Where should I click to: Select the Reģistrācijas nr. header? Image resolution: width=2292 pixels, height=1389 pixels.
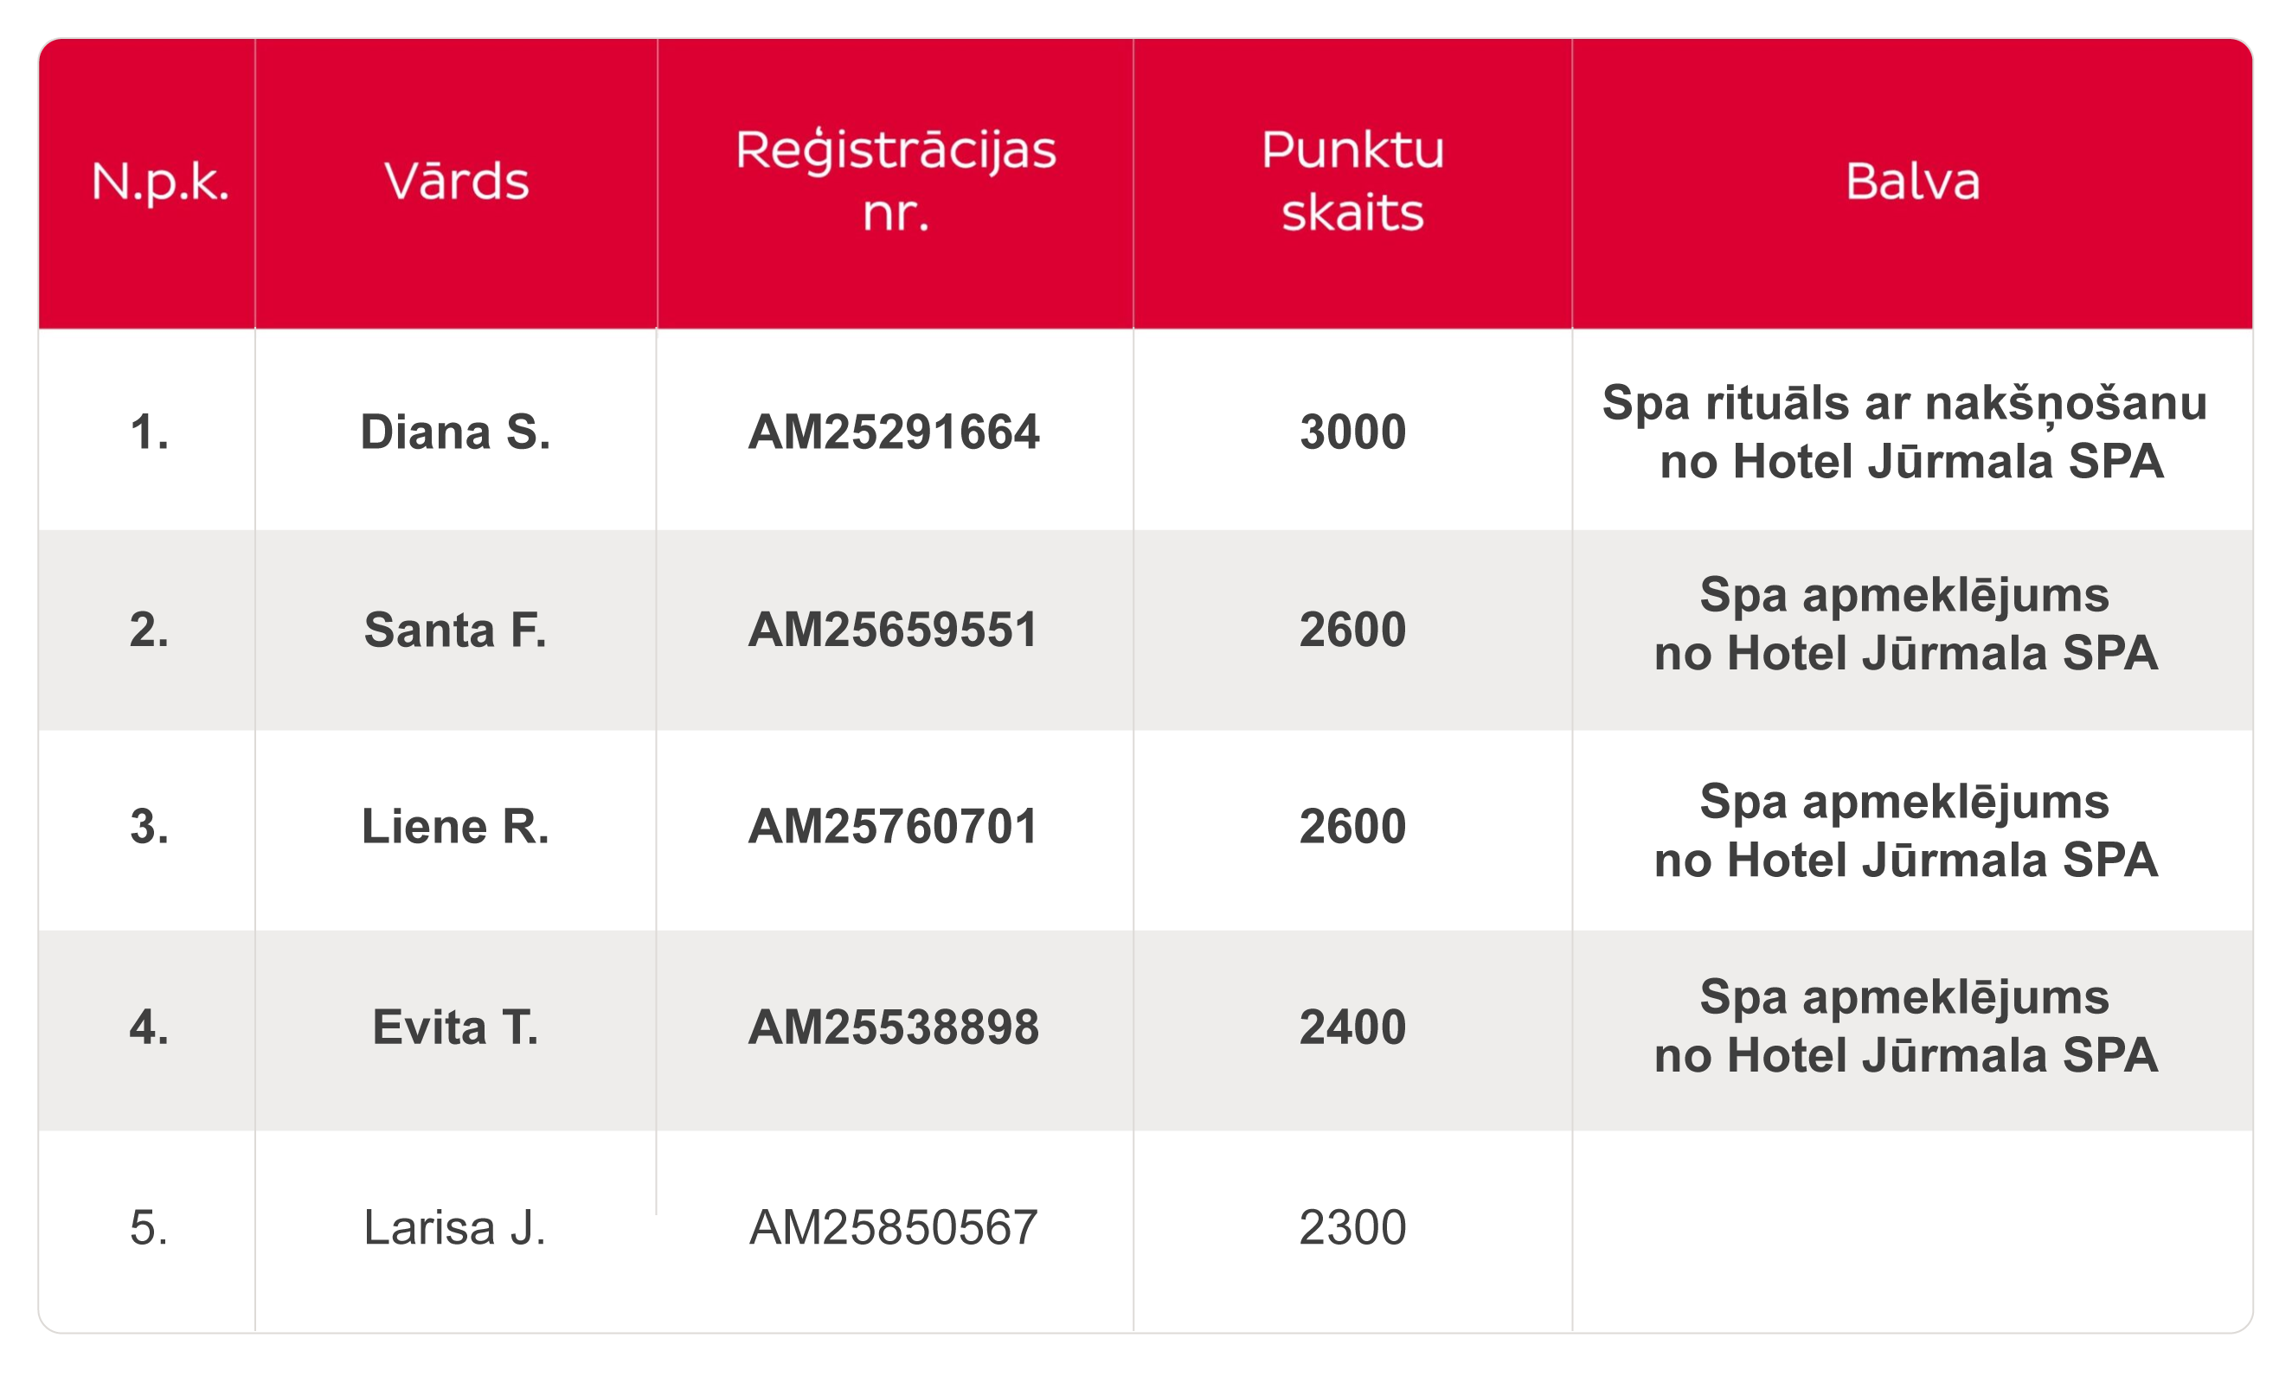(896, 182)
